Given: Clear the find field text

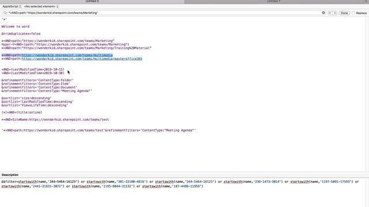Looking at the screenshot, I should pyautogui.click(x=323, y=13).
